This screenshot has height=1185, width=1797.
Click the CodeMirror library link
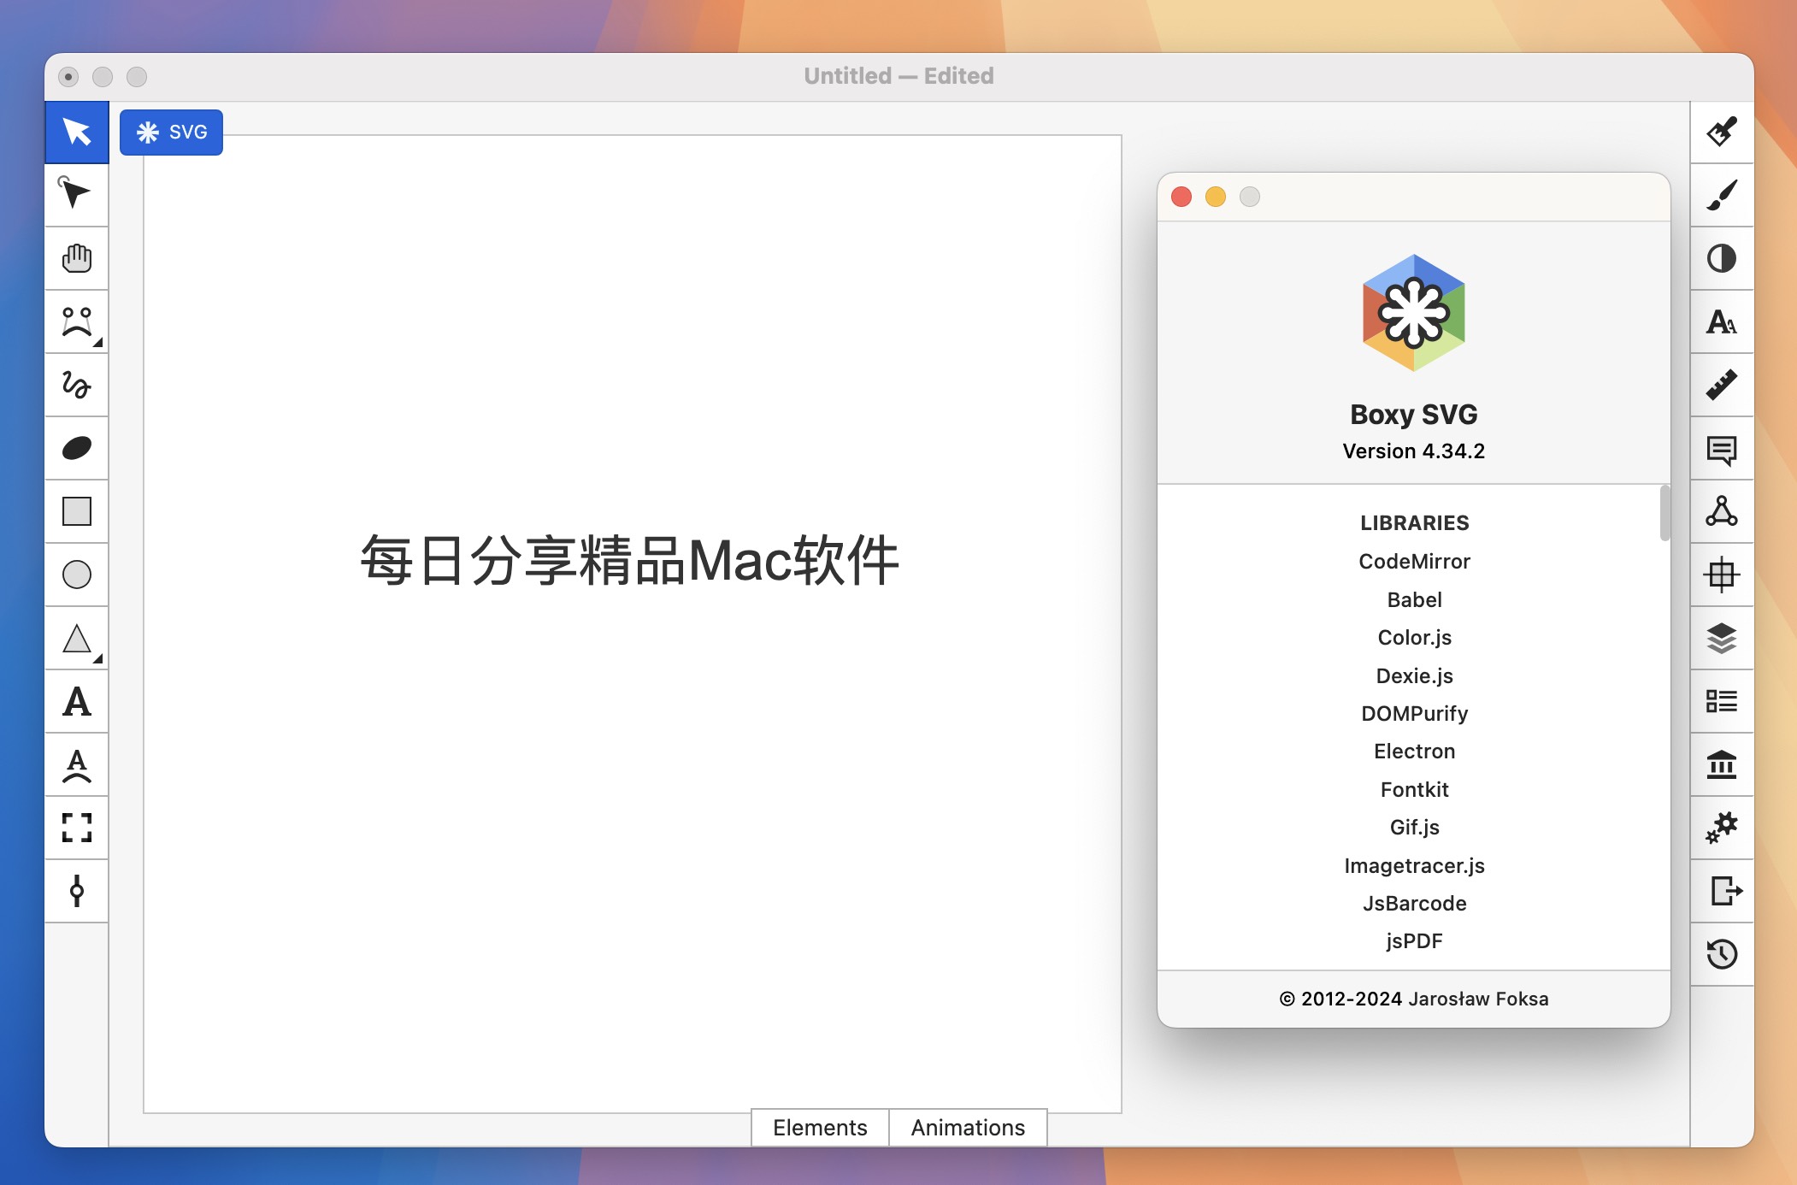1414,562
